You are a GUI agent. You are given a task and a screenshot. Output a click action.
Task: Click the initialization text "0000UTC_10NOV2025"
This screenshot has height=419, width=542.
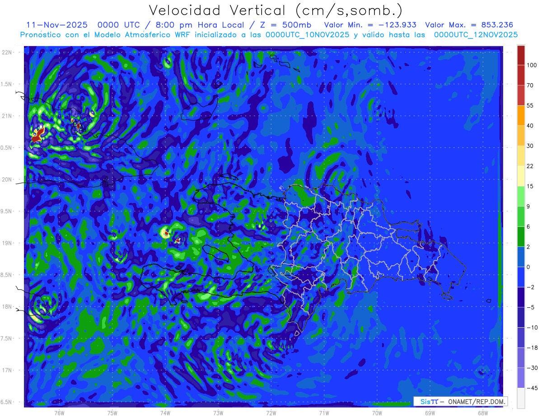click(308, 35)
